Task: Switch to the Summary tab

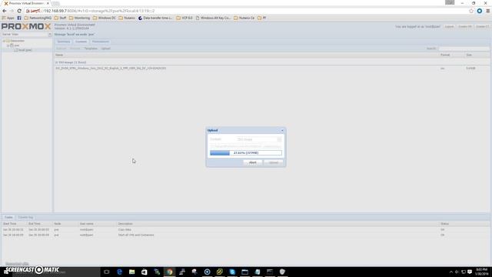Action: (x=63, y=42)
